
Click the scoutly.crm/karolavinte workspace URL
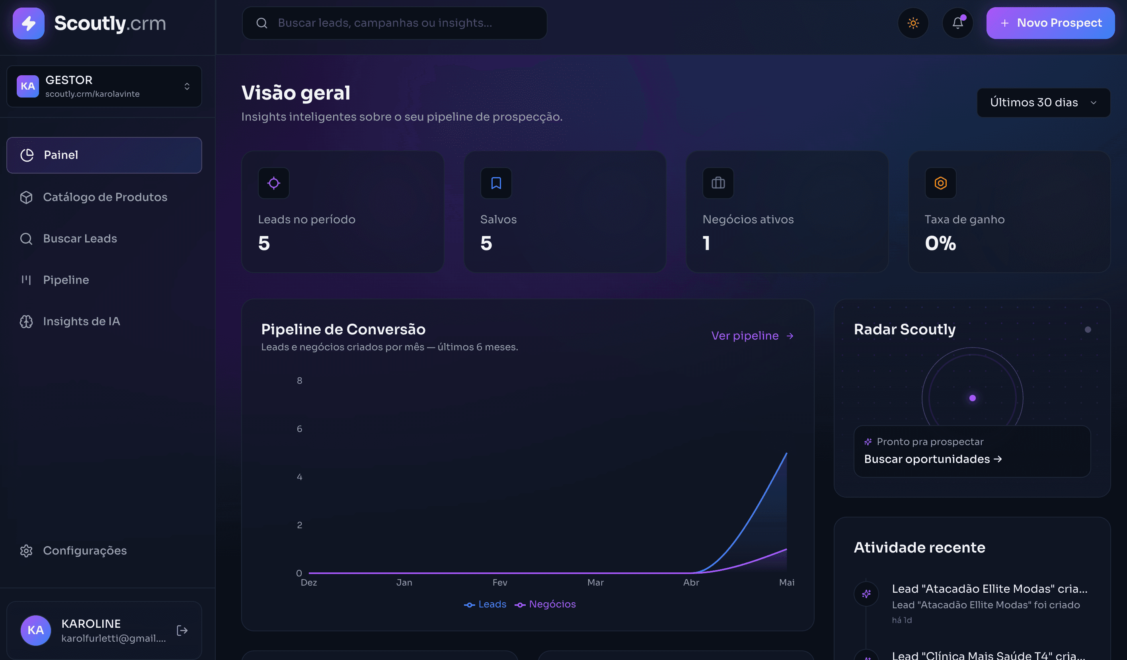(93, 94)
